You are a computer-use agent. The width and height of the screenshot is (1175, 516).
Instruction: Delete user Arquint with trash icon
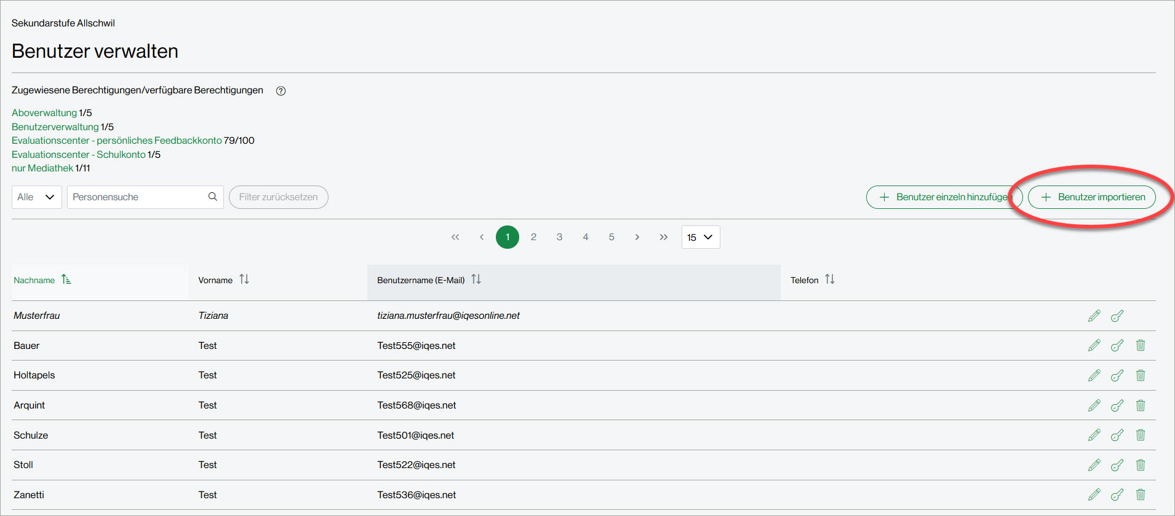click(1141, 405)
